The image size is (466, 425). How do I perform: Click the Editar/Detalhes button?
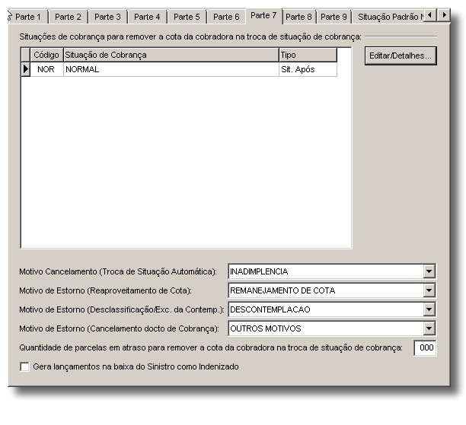tap(401, 56)
